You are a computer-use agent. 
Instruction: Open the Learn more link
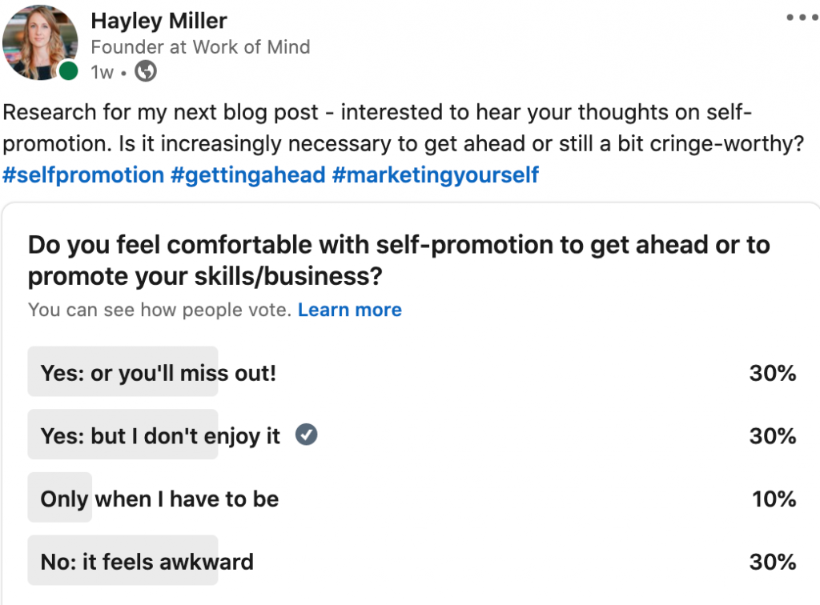(349, 310)
